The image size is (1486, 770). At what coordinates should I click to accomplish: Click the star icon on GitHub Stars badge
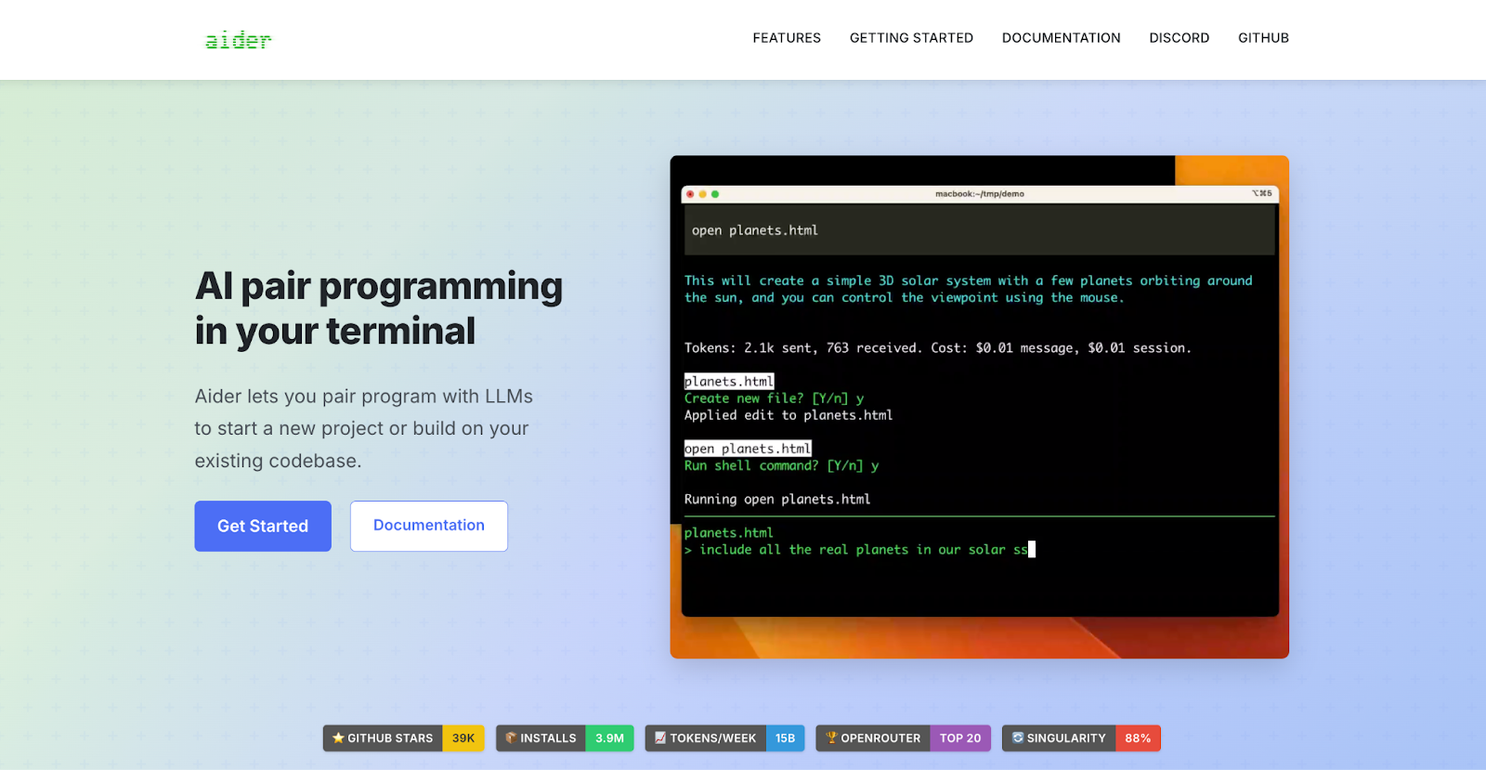pyautogui.click(x=338, y=738)
